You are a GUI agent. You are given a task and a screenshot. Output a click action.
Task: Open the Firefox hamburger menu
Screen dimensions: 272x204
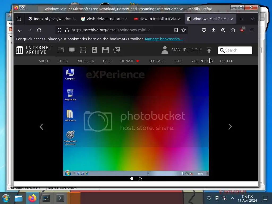click(252, 30)
